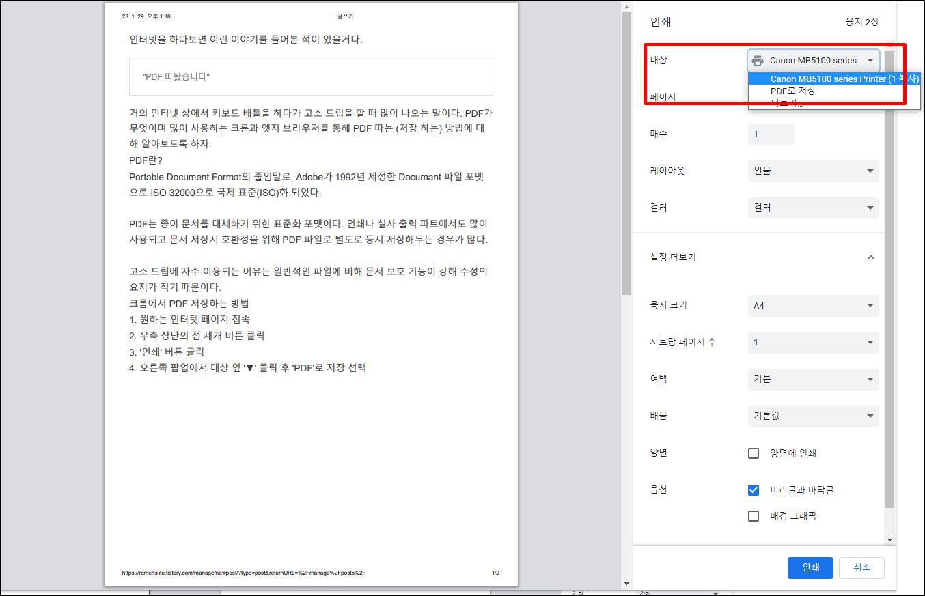Open the 용지 크기 A4 dropdown
The width and height of the screenshot is (925, 596).
[x=813, y=305]
